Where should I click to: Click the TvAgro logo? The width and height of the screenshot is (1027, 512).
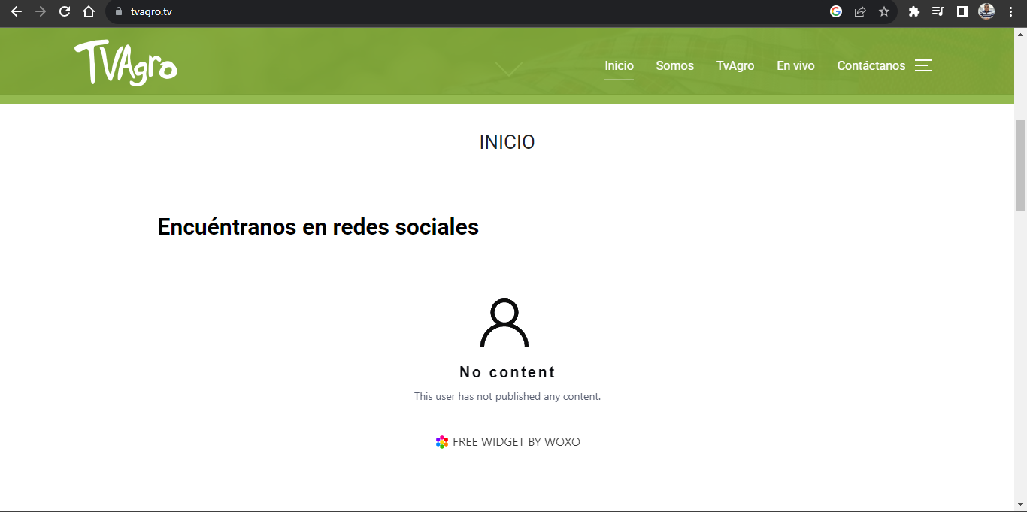[x=126, y=62]
